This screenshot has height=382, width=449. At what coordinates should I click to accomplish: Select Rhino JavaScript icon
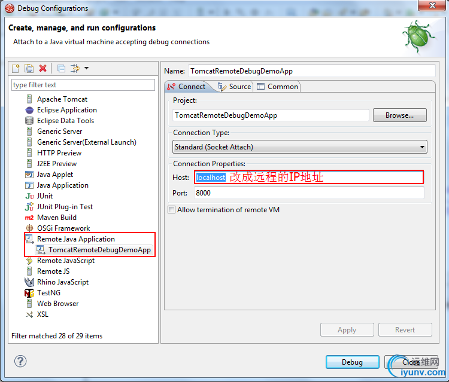(29, 282)
